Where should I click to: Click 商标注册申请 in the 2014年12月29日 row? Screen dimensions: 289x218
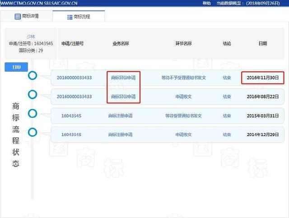120,135
